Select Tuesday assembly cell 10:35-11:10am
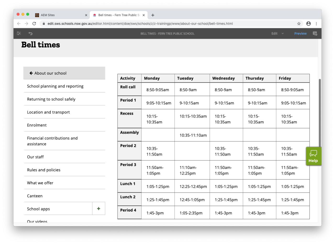The width and height of the screenshot is (335, 244). [192, 135]
